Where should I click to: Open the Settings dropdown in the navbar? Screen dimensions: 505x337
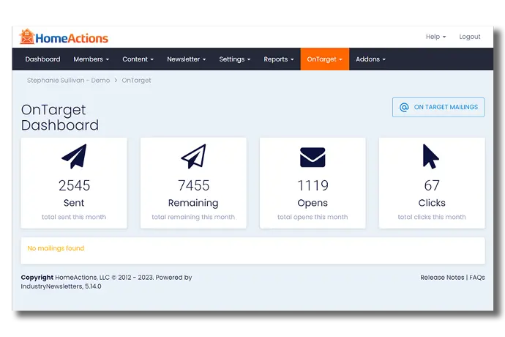(x=234, y=59)
